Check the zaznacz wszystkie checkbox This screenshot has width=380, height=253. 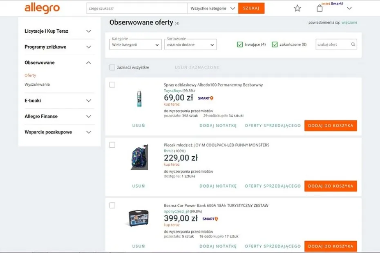tap(112, 67)
